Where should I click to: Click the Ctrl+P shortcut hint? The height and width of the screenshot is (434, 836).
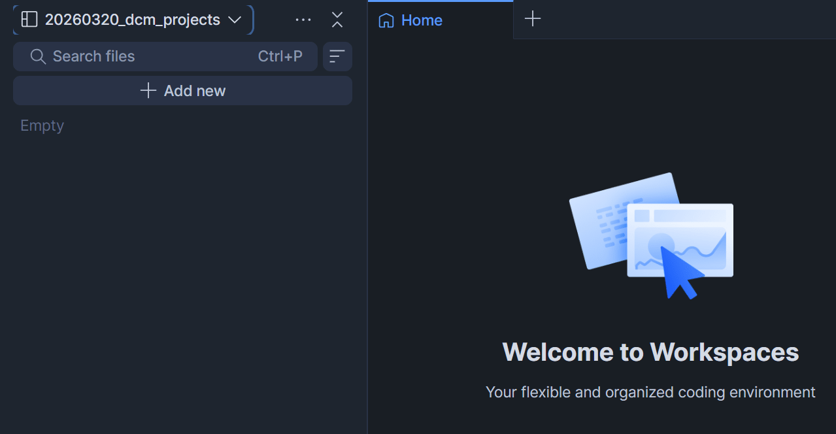pyautogui.click(x=280, y=56)
